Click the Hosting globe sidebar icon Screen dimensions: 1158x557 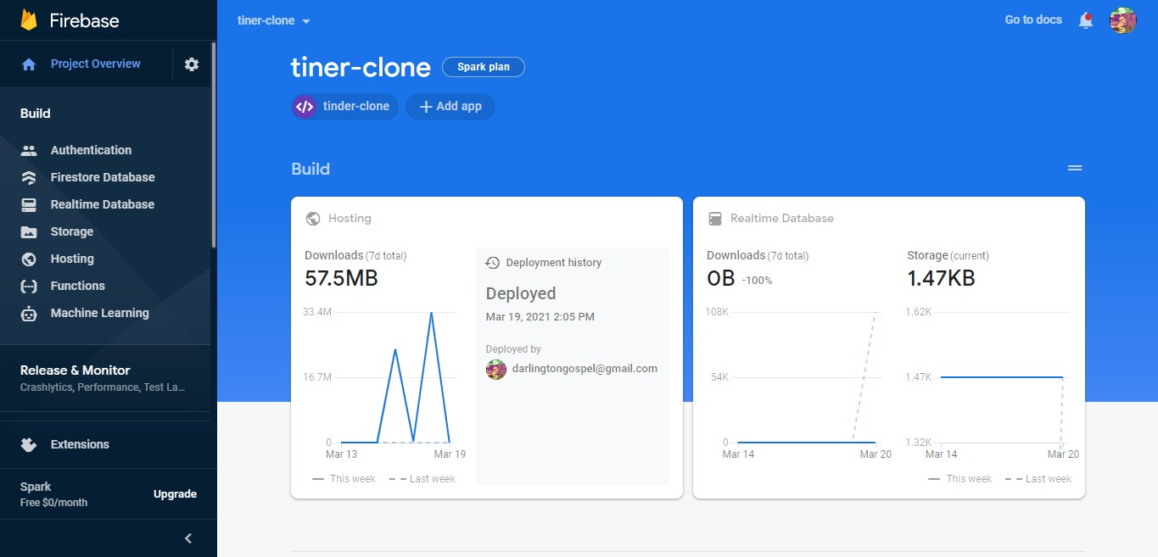[x=29, y=259]
